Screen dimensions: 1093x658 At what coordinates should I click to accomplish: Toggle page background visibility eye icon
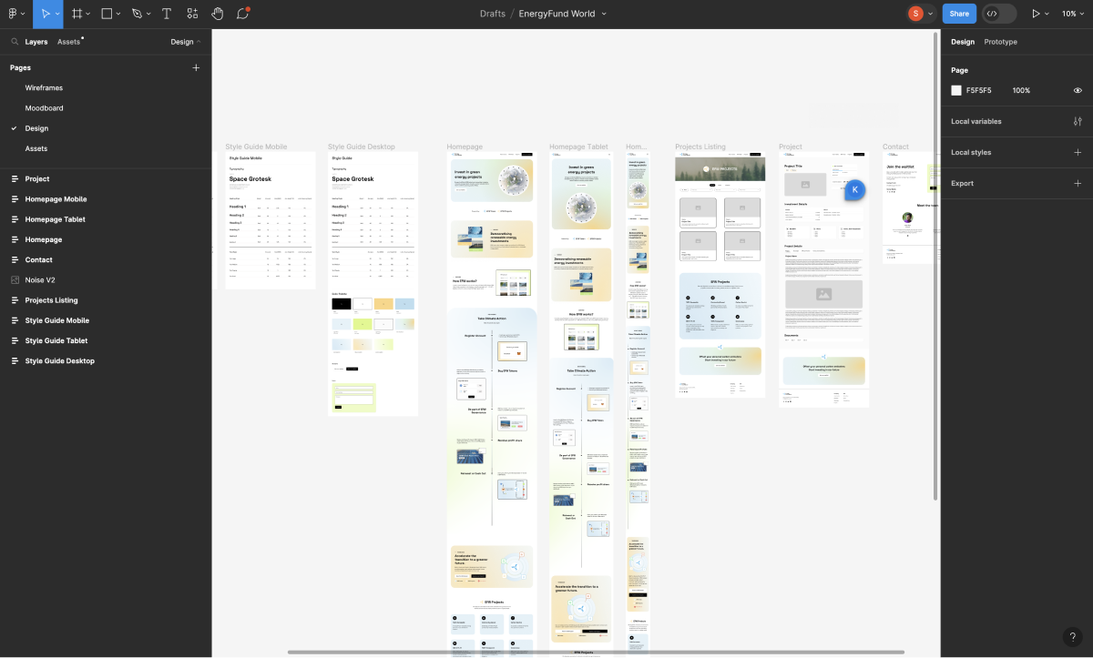pos(1077,90)
